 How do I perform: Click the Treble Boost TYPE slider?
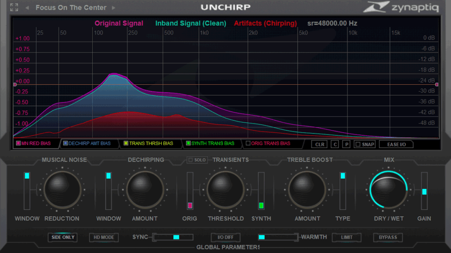coord(343,191)
